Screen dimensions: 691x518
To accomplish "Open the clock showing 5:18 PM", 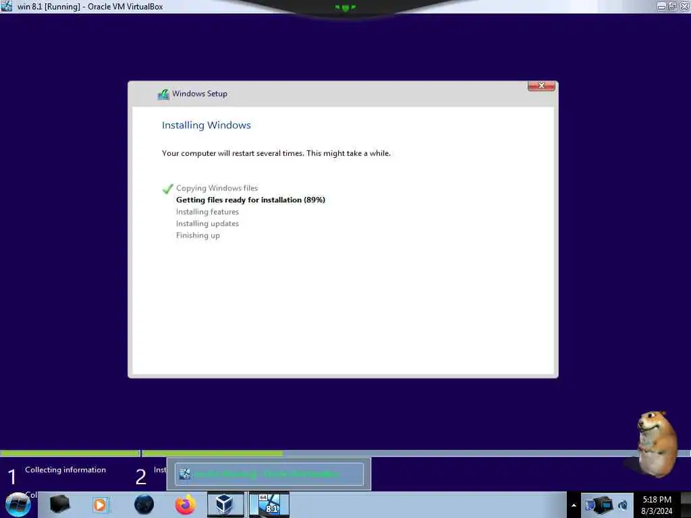I will click(x=657, y=505).
